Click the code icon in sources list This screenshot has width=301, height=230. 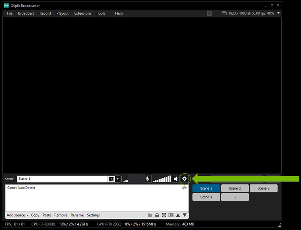click(184, 188)
